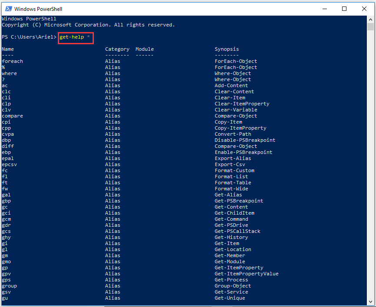The width and height of the screenshot is (376, 307).
Task: Click the 'Get-PSDrive' synopsis text
Action: 231,225
